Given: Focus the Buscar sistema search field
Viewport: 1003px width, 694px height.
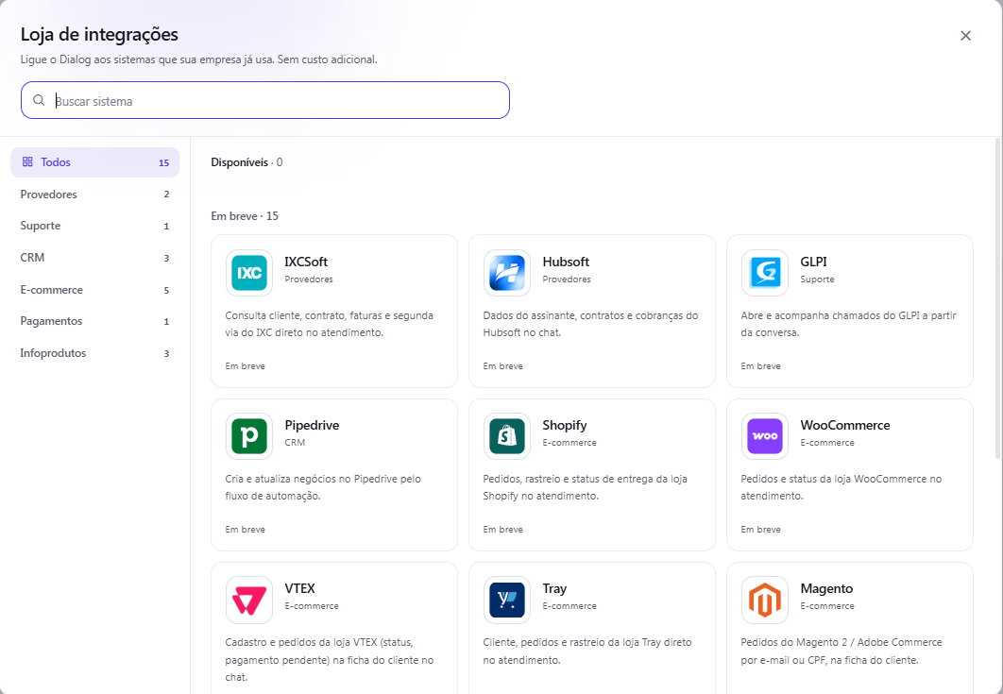Looking at the screenshot, I should pyautogui.click(x=264, y=100).
